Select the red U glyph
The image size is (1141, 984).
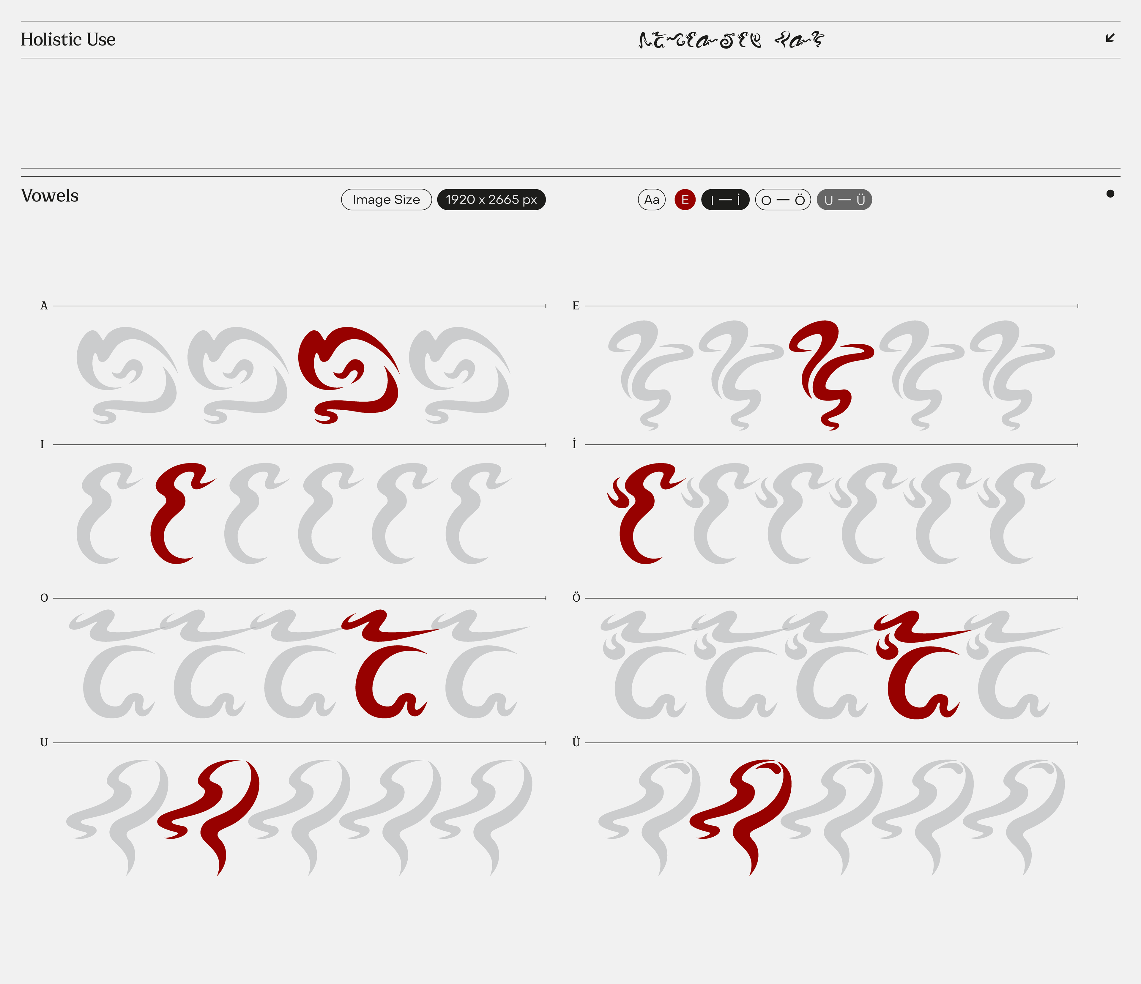coord(208,818)
